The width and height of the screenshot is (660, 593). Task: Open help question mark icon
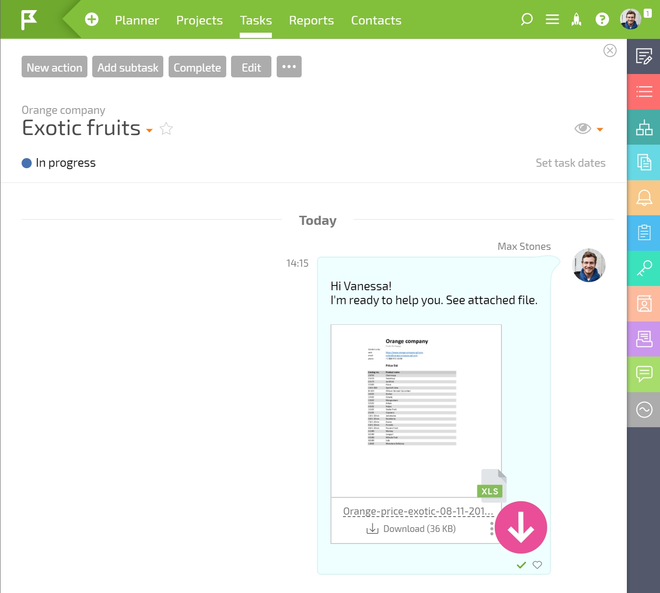(x=602, y=19)
